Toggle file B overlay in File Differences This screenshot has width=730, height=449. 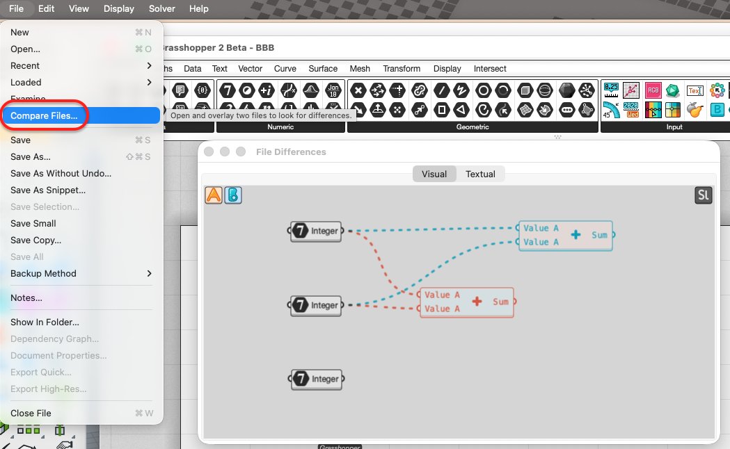233,195
